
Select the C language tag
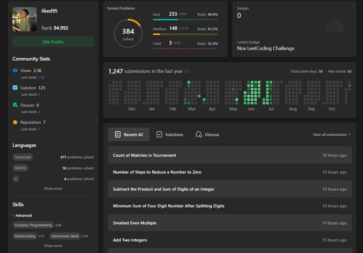click(x=16, y=179)
